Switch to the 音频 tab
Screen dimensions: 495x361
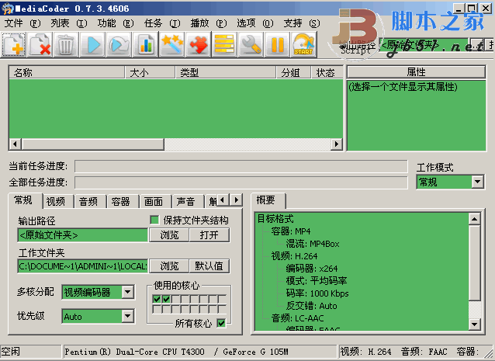pos(88,202)
